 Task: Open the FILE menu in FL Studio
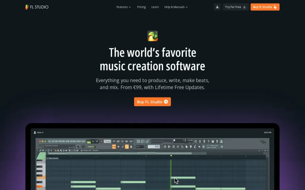(x=49, y=141)
